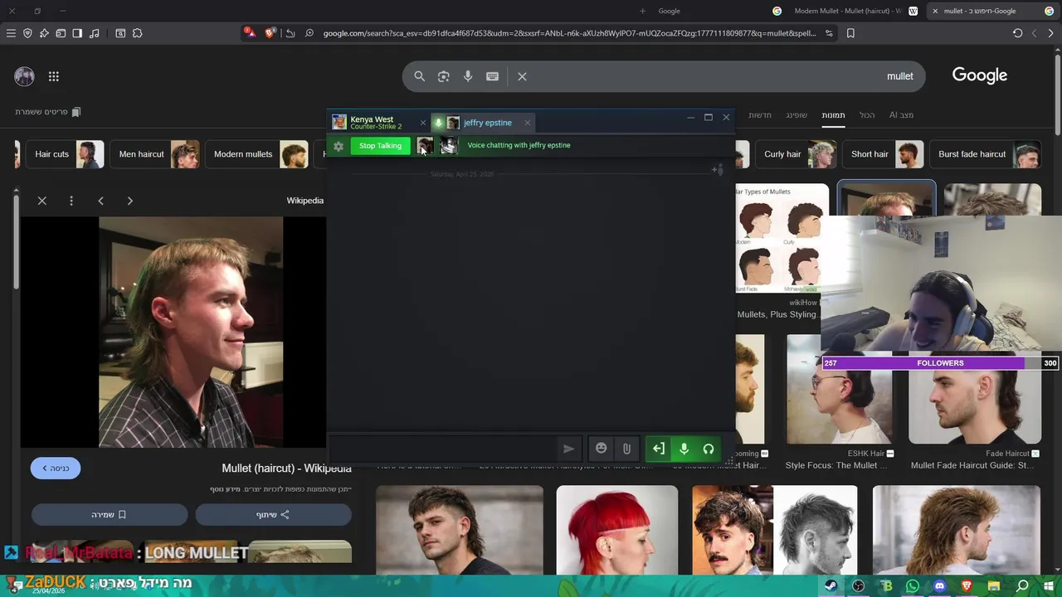Screen dimensions: 1062x597
Task: Open the browser hamburger menu icon
Action: click(x=11, y=33)
